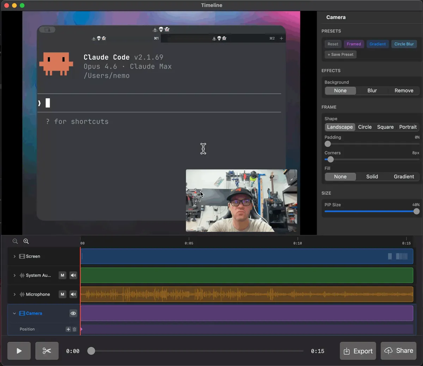
Task: Set Background effect to Remove
Action: (404, 91)
